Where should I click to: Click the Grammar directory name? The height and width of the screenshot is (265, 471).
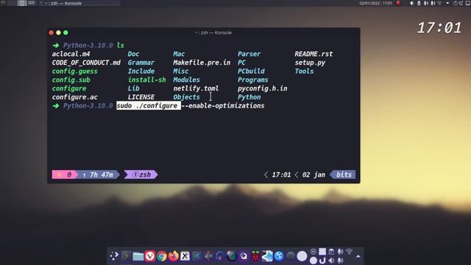[141, 63]
